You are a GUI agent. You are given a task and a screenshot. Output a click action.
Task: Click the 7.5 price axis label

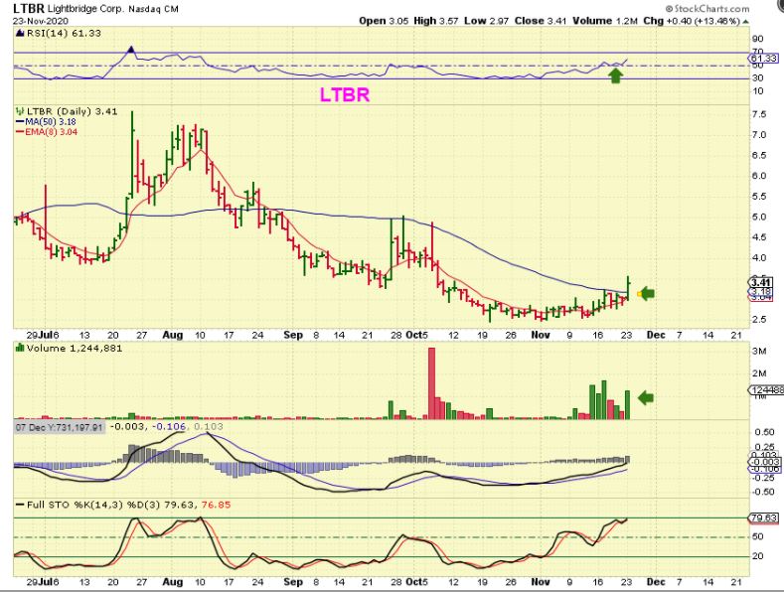click(x=759, y=114)
